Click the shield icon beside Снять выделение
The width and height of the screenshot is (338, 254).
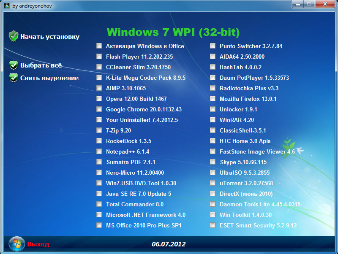(x=14, y=78)
